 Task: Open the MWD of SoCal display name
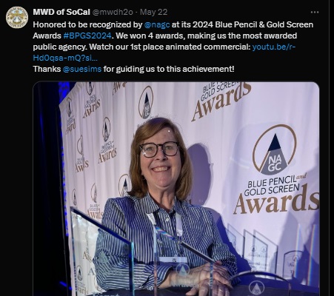click(61, 12)
